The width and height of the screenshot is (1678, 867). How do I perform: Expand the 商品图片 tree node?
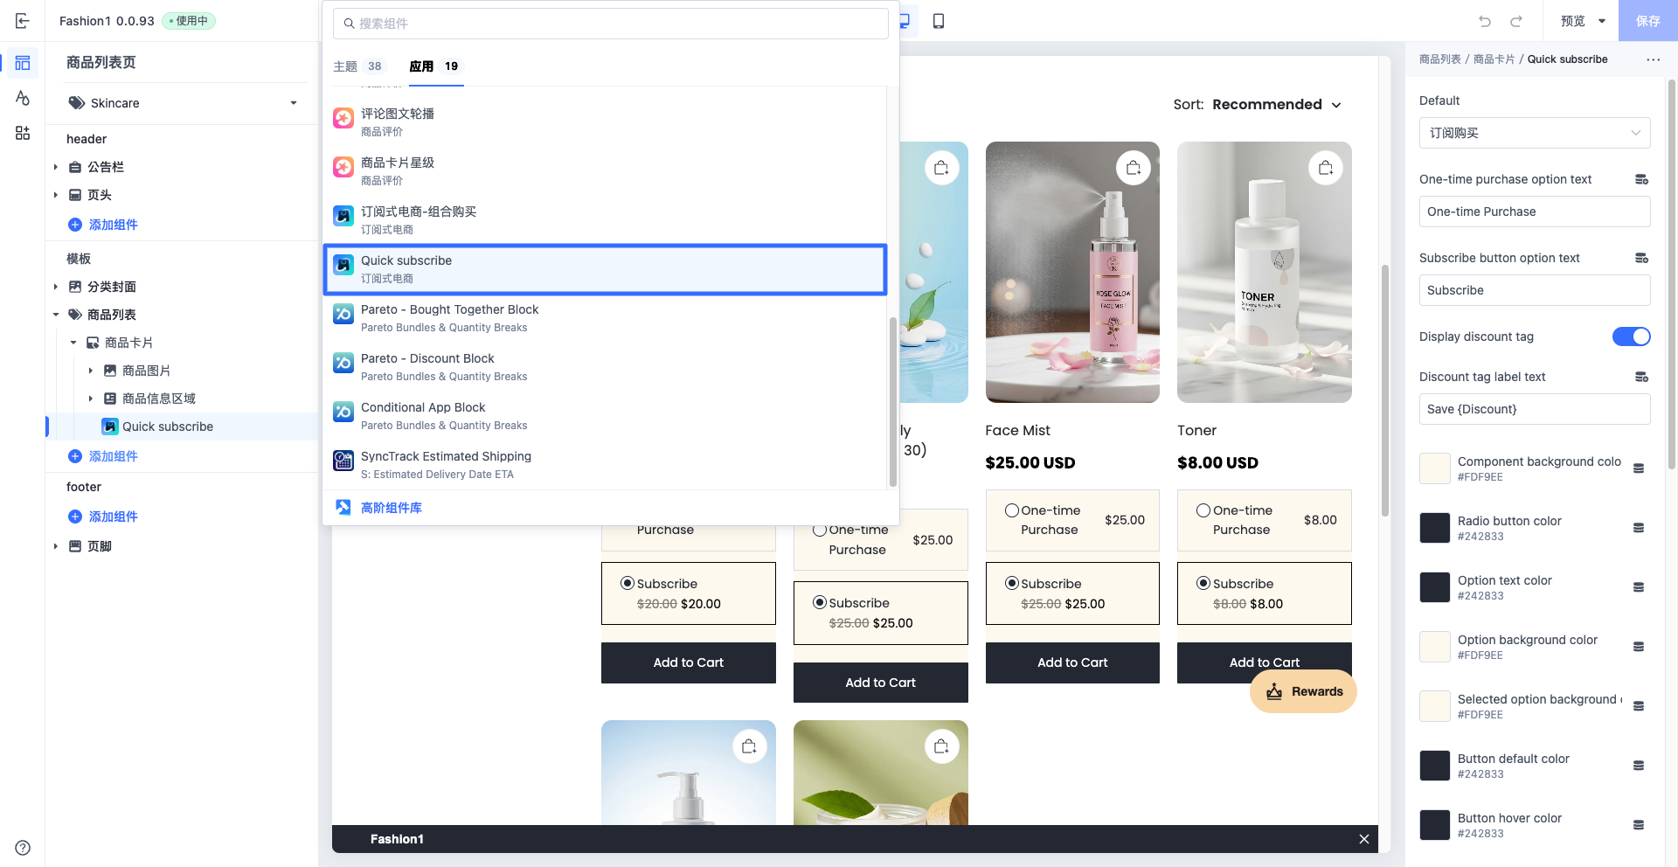click(91, 371)
